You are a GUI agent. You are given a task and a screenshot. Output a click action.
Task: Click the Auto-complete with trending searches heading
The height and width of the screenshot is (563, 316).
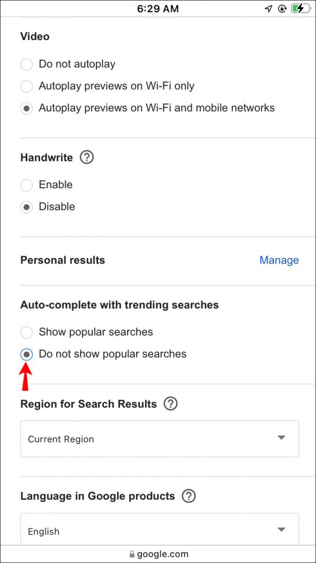pyautogui.click(x=119, y=305)
